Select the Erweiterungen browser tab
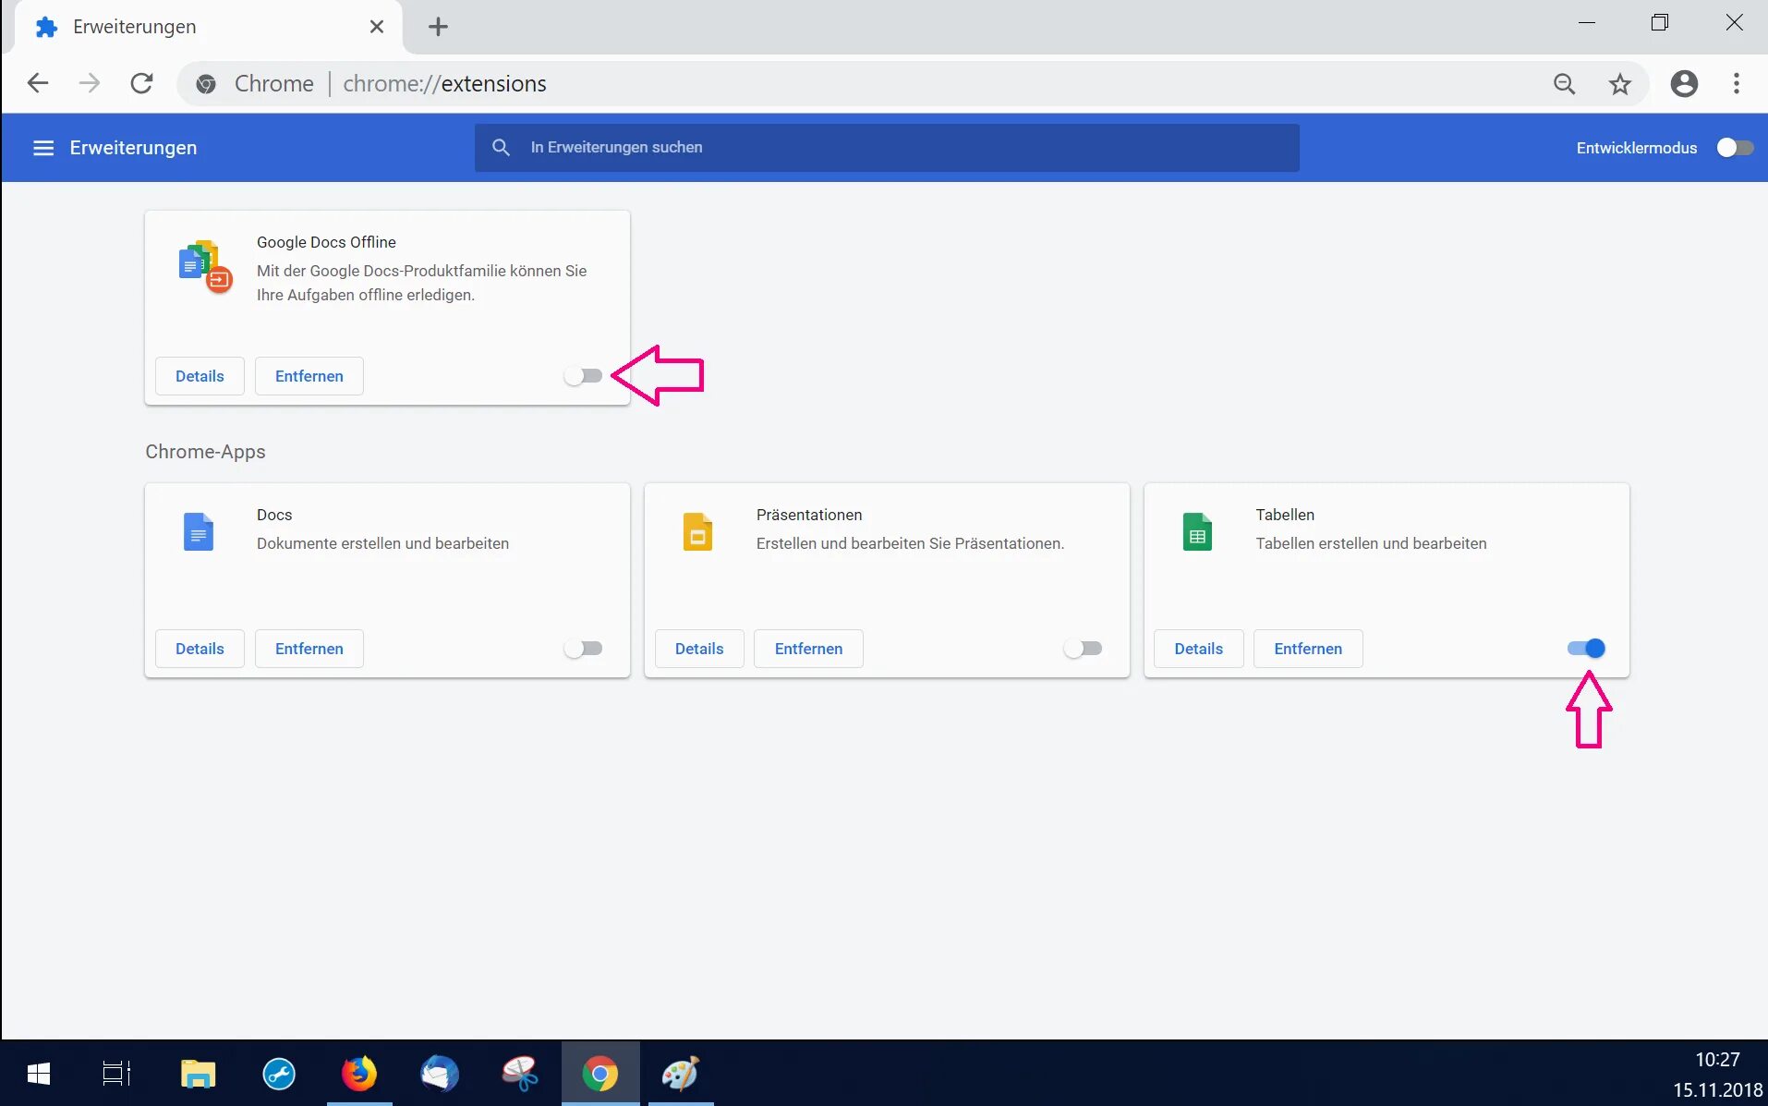This screenshot has height=1106, width=1768. 209,27
